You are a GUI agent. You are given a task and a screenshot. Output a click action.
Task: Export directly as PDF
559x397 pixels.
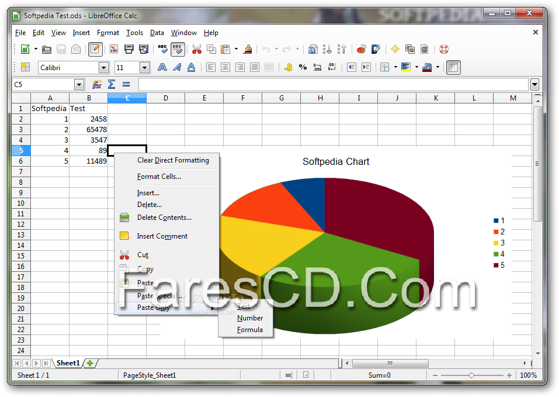114,49
